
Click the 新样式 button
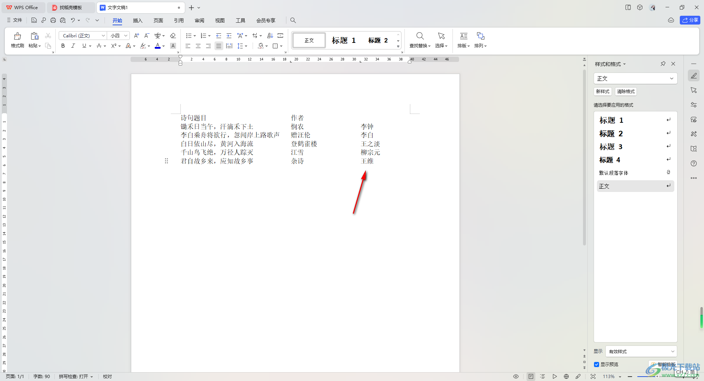coord(602,92)
